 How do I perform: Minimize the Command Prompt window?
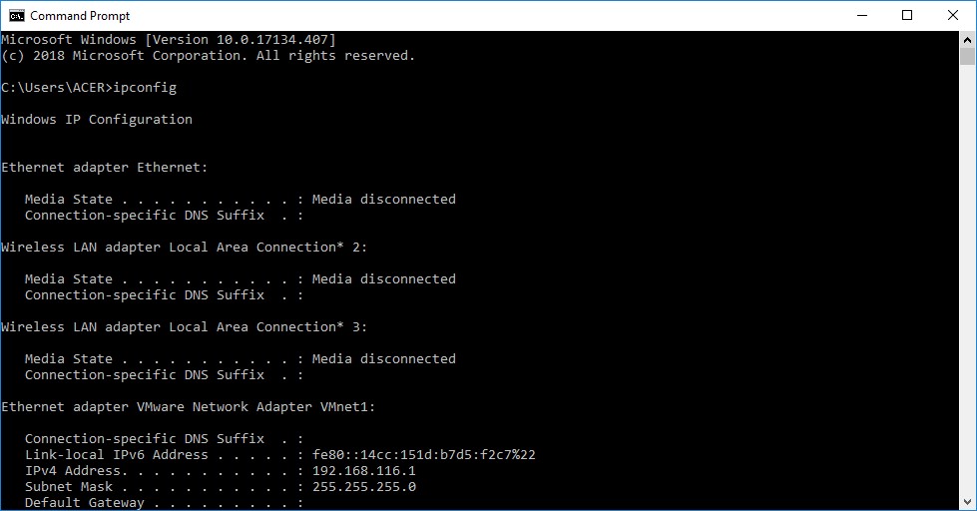tap(862, 16)
